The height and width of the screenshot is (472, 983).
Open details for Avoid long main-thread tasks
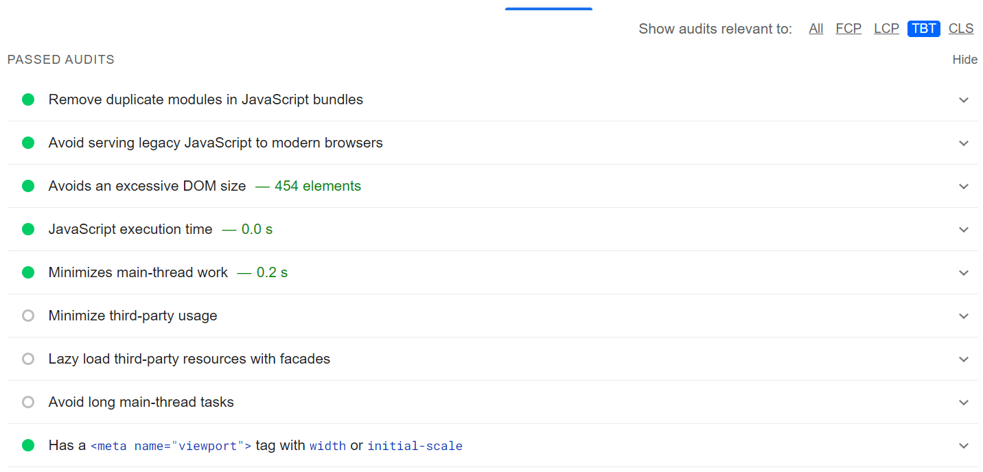[964, 402]
